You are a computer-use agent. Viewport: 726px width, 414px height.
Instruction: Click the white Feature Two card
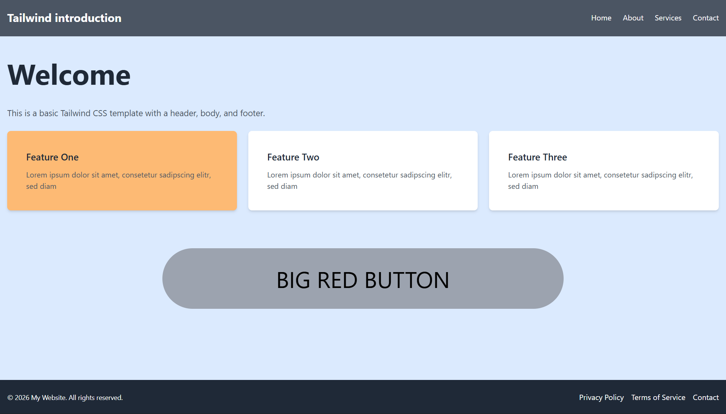coord(363,201)
